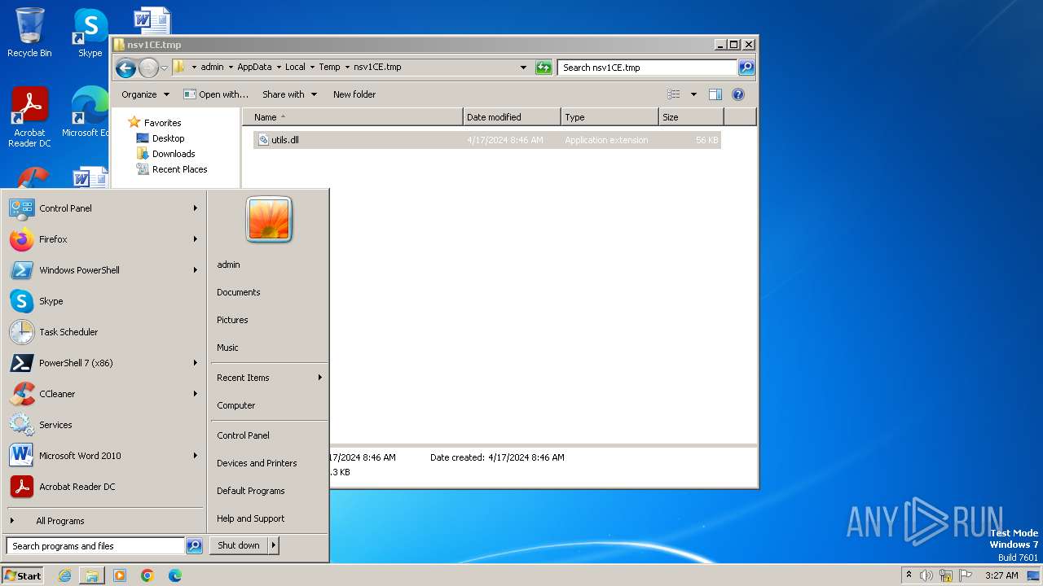This screenshot has height=586, width=1043.
Task: Open Services from Start menu
Action: [103, 425]
